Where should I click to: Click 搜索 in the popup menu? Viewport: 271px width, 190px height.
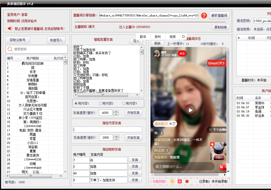coord(172,37)
